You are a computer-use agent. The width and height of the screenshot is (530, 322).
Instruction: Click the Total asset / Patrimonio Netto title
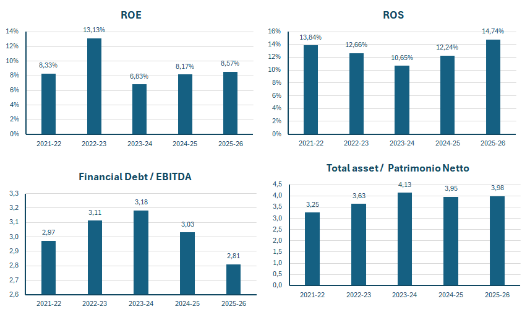click(398, 168)
